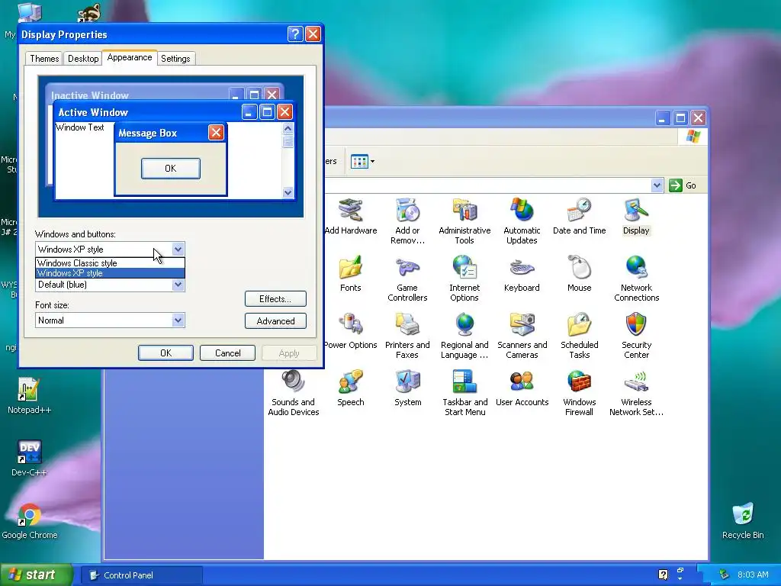Viewport: 781px width, 586px height.
Task: Open the Internet Options icon
Action: click(464, 278)
